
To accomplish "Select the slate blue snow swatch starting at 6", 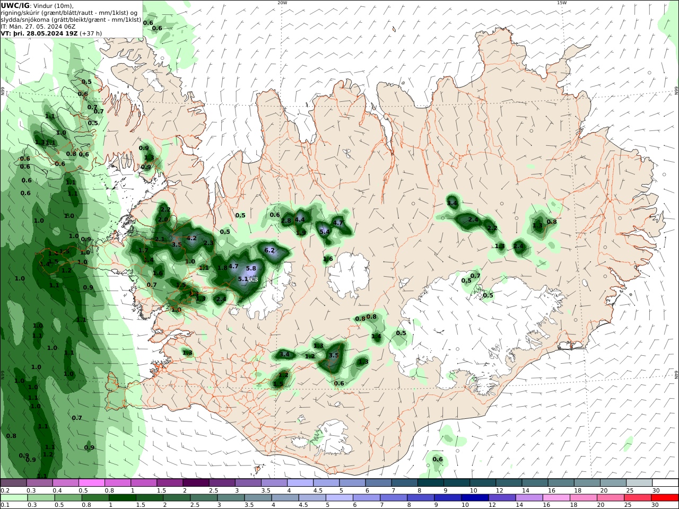I will [x=379, y=483].
